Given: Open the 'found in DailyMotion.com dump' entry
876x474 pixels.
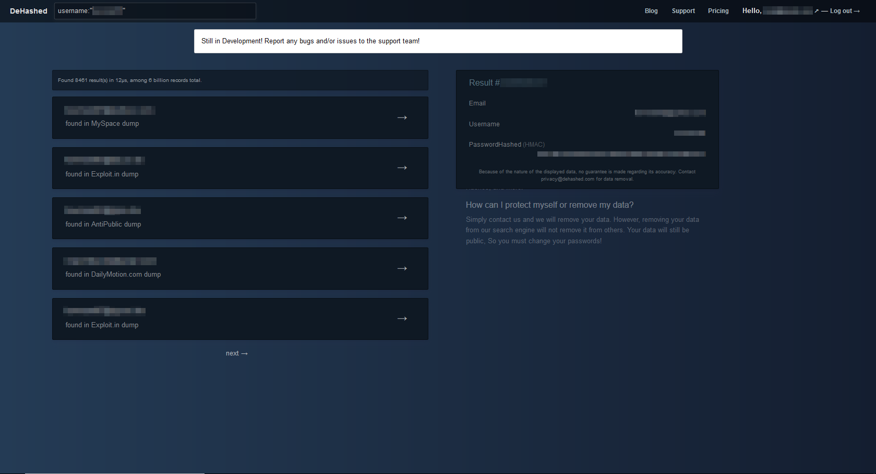Looking at the screenshot, I should coord(113,275).
